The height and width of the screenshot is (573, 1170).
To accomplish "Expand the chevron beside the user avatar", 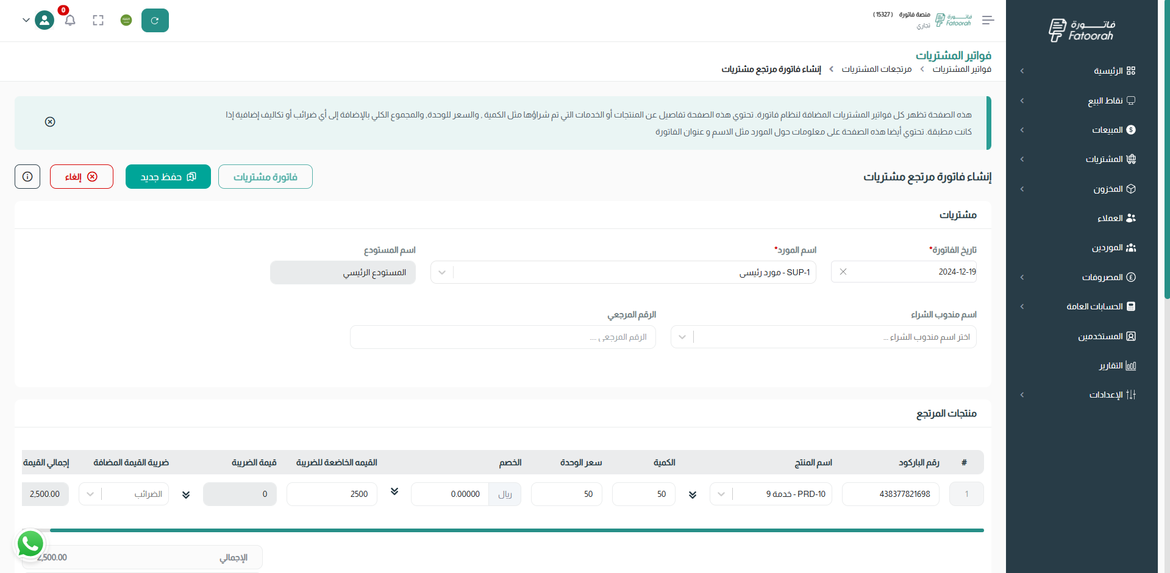I will tap(26, 20).
